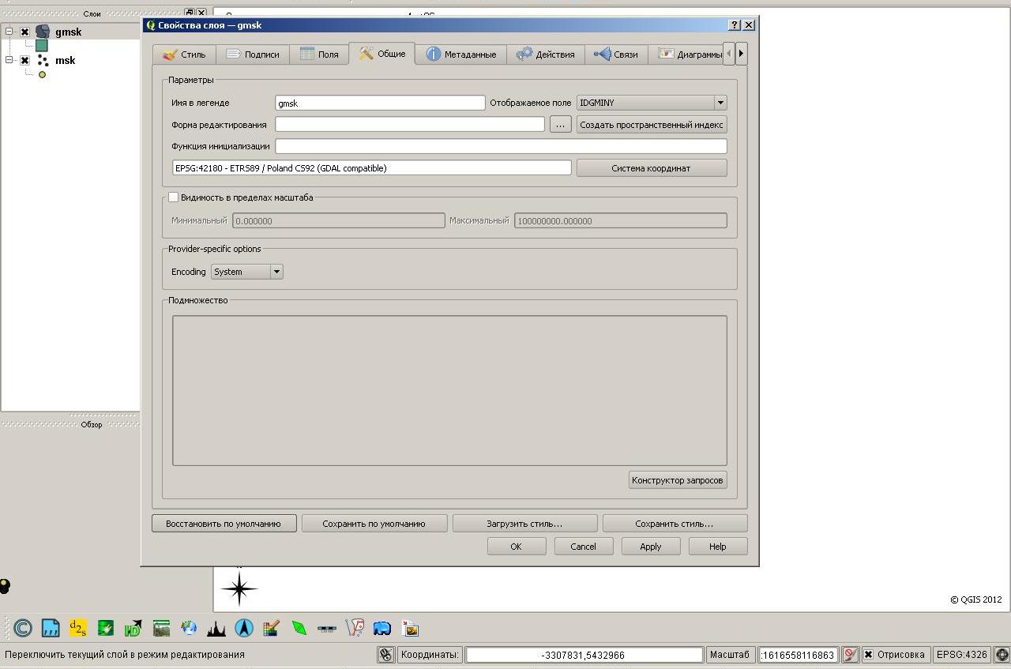Switch to the Подписи tab

pyautogui.click(x=252, y=54)
